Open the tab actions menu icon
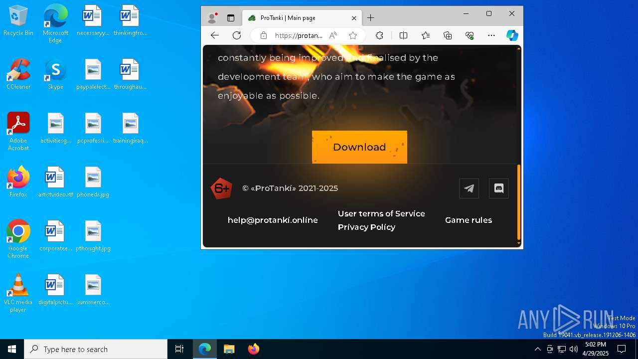 coord(231,18)
